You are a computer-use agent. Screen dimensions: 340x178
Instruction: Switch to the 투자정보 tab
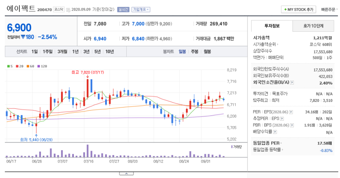272,26
